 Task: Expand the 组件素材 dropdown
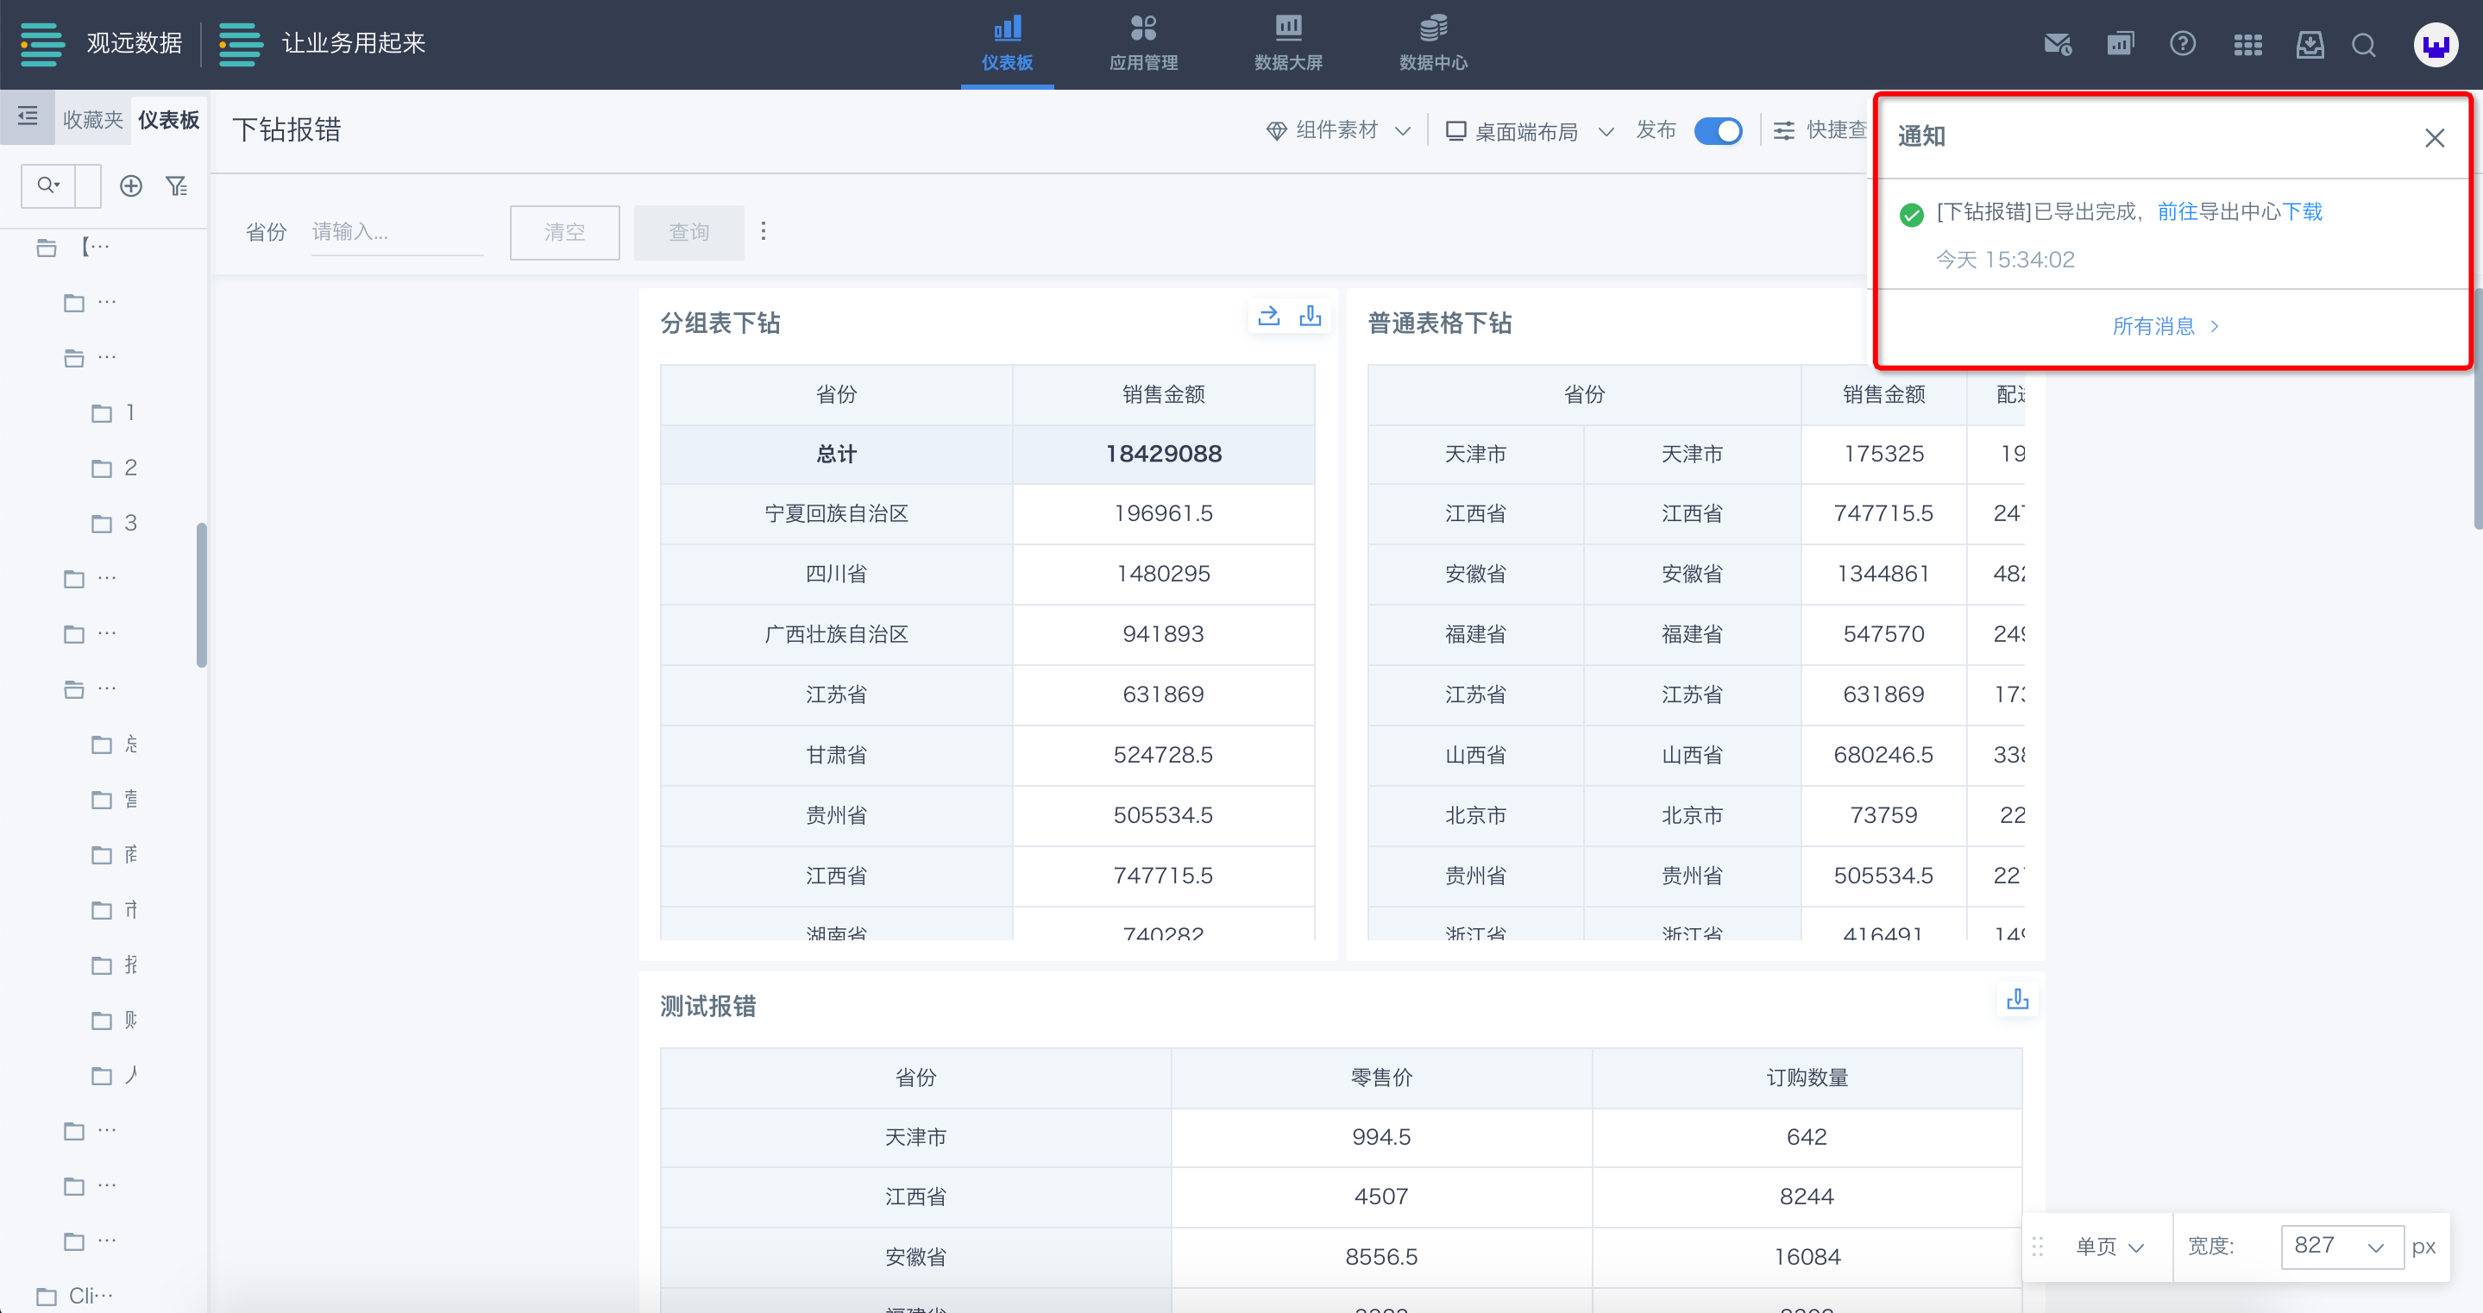tap(1338, 131)
